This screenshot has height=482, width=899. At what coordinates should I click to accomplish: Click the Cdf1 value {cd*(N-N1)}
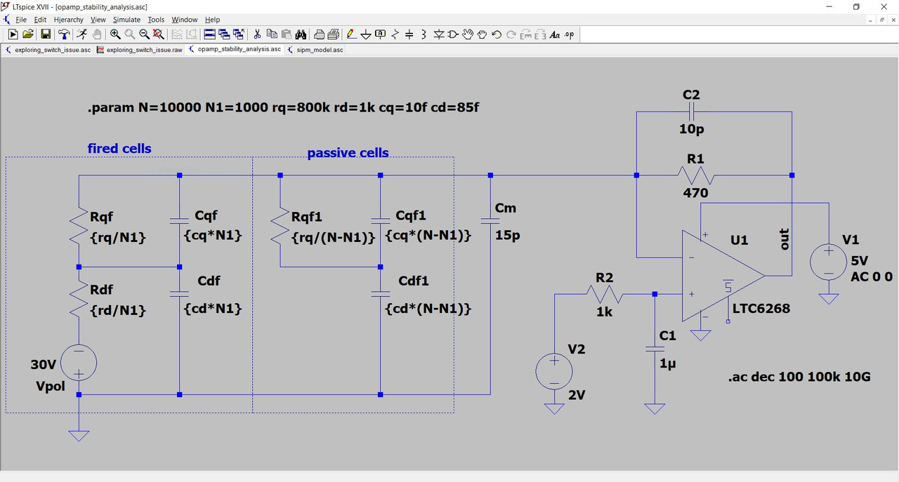click(x=428, y=308)
